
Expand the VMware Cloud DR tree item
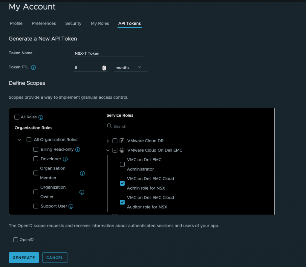click(108, 141)
